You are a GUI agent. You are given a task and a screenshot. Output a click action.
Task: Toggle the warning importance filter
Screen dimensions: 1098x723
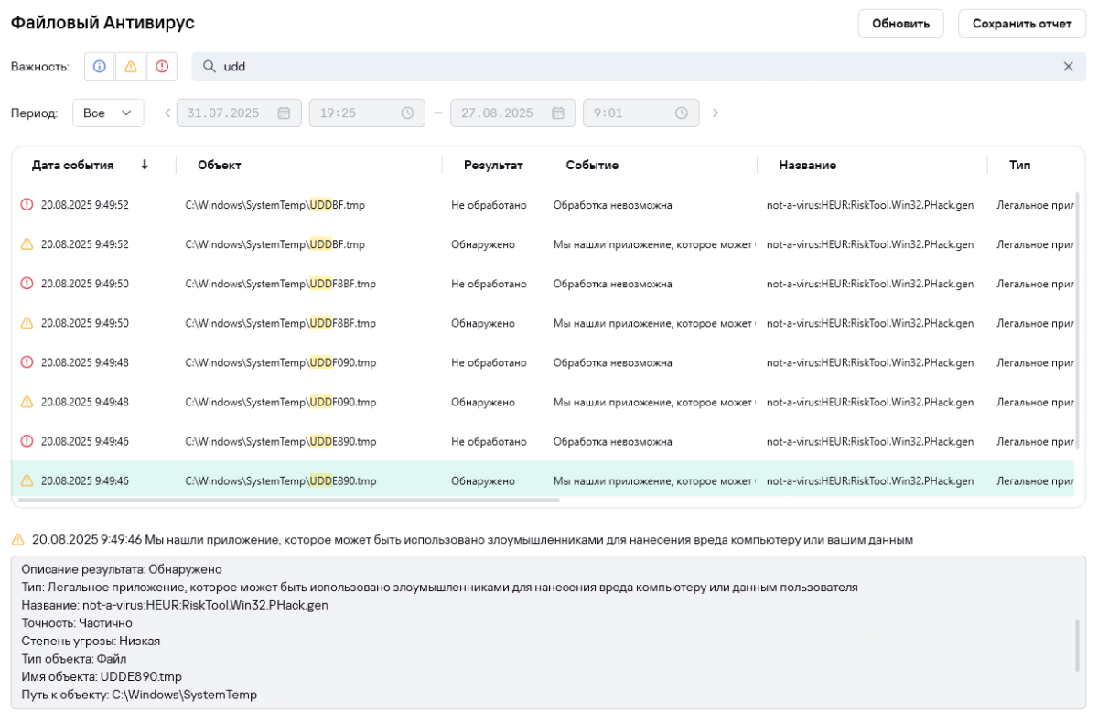click(131, 67)
